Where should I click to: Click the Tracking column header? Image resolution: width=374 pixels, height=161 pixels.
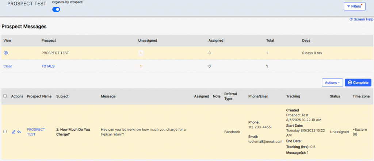click(x=293, y=96)
